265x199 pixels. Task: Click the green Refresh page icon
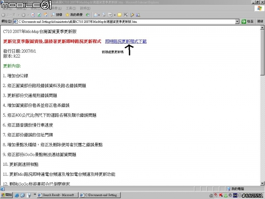(39, 15)
